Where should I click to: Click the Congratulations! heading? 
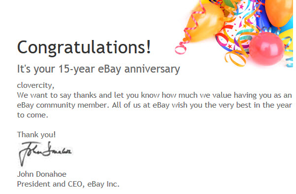84,47
